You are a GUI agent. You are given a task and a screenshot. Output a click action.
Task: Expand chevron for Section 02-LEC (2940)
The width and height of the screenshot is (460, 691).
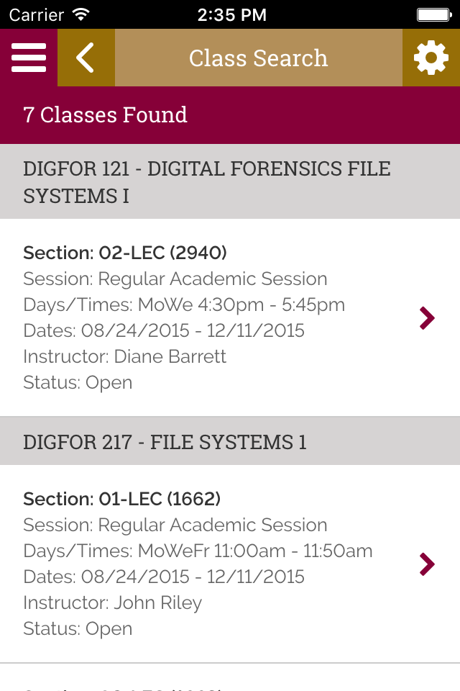click(x=427, y=317)
